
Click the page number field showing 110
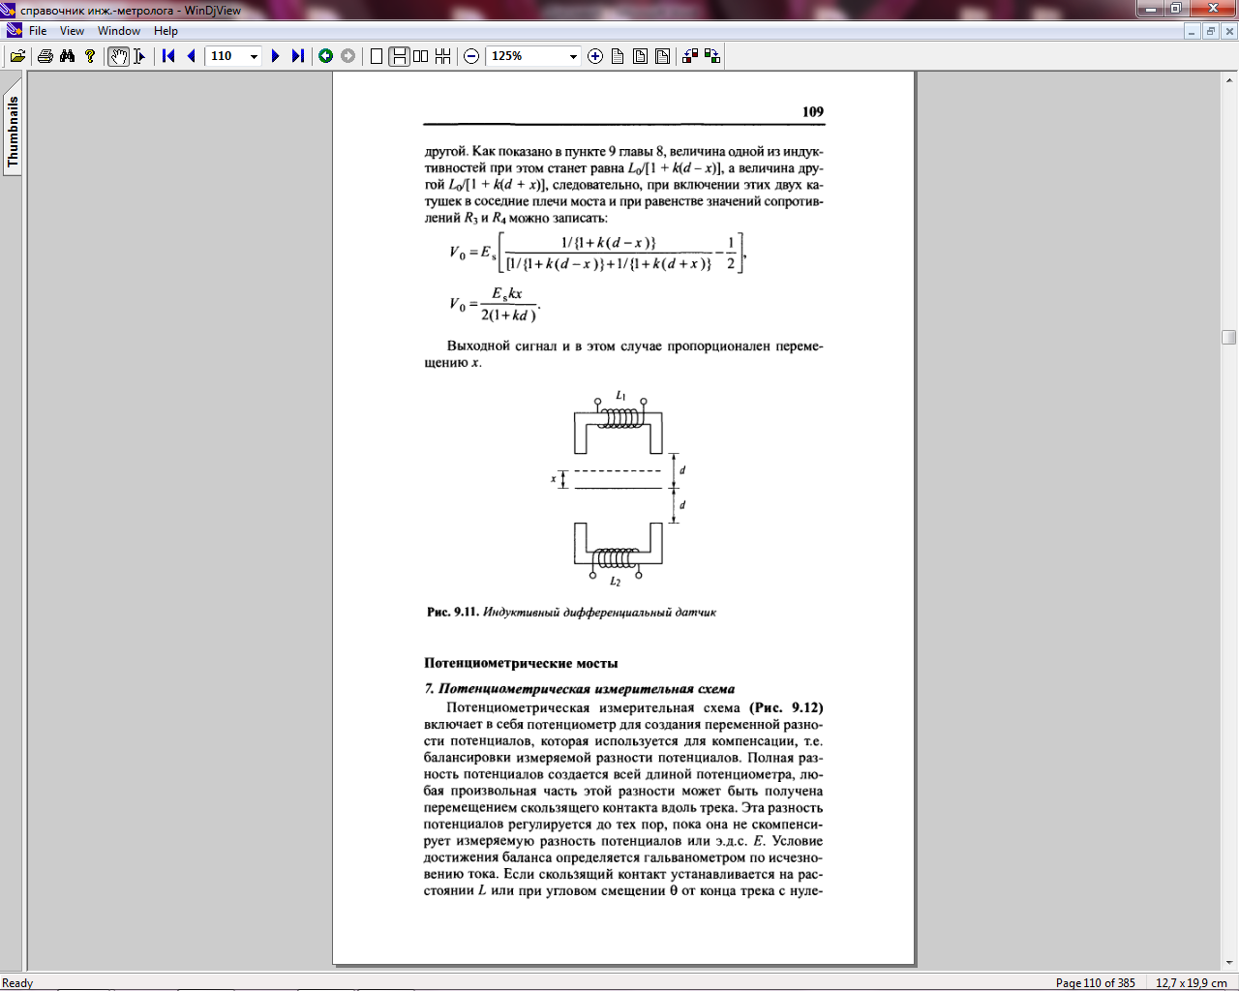[227, 56]
